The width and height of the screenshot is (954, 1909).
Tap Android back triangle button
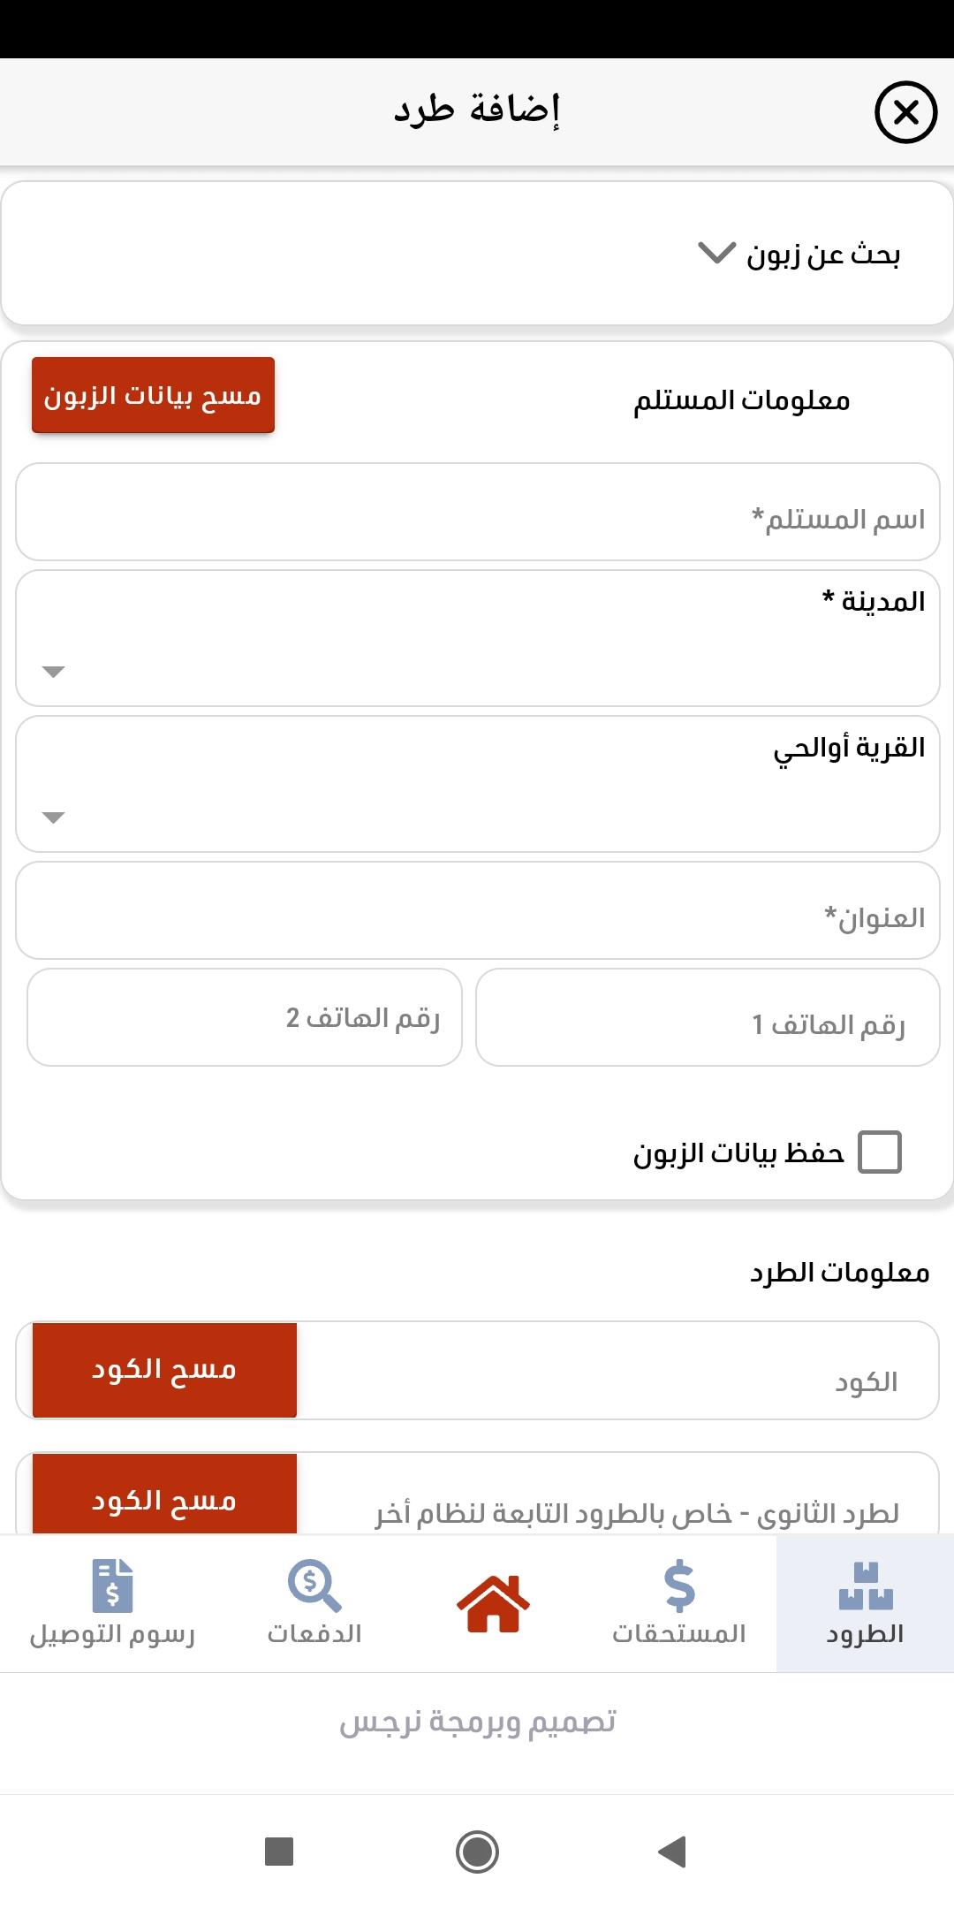click(x=673, y=1852)
